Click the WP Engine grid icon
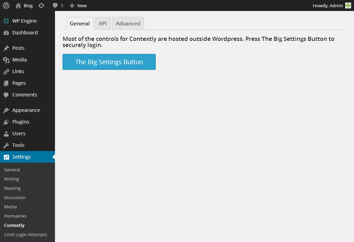 [6, 21]
